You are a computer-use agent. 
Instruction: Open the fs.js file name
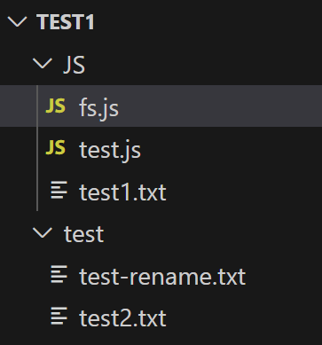pyautogui.click(x=98, y=108)
